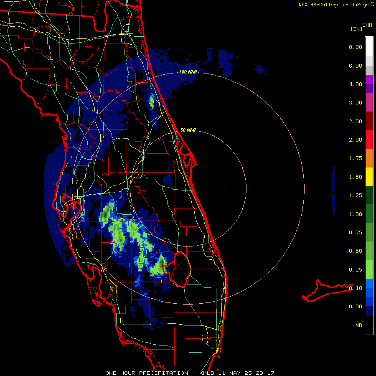Image resolution: width=376 pixels, height=376 pixels.
Task: Pick the white swatch on the color scale
Action: pyautogui.click(x=369, y=47)
